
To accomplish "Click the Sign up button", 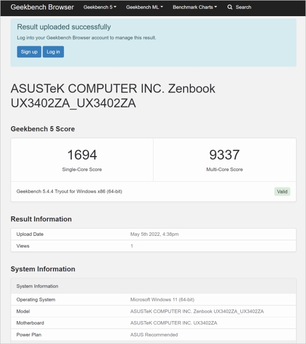I will pyautogui.click(x=29, y=52).
